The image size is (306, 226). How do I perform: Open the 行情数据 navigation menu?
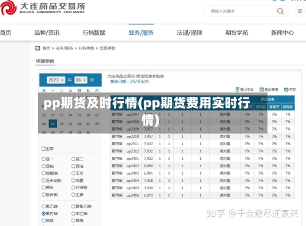[94, 32]
